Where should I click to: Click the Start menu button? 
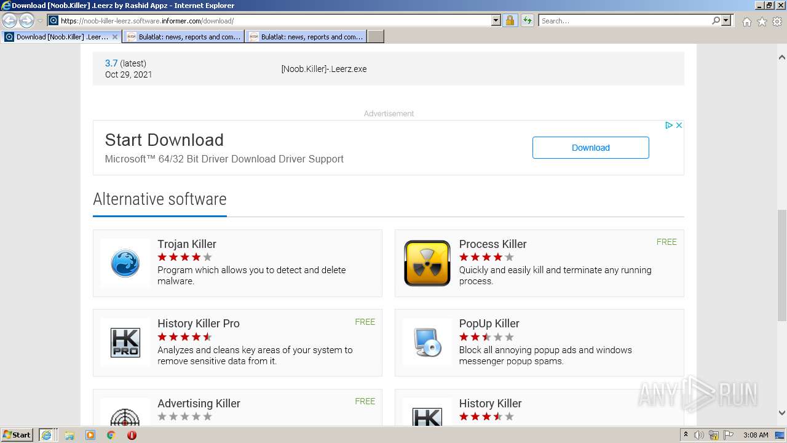[17, 435]
